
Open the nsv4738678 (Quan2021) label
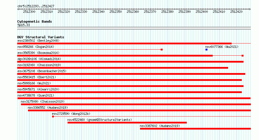tap(36, 95)
